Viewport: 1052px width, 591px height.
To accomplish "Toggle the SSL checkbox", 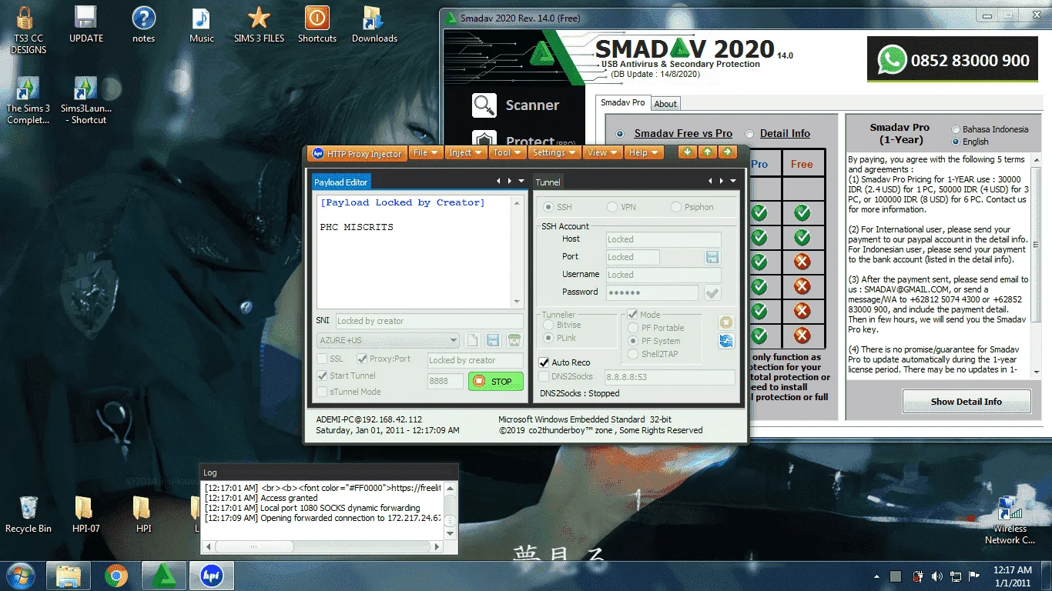I will (323, 359).
